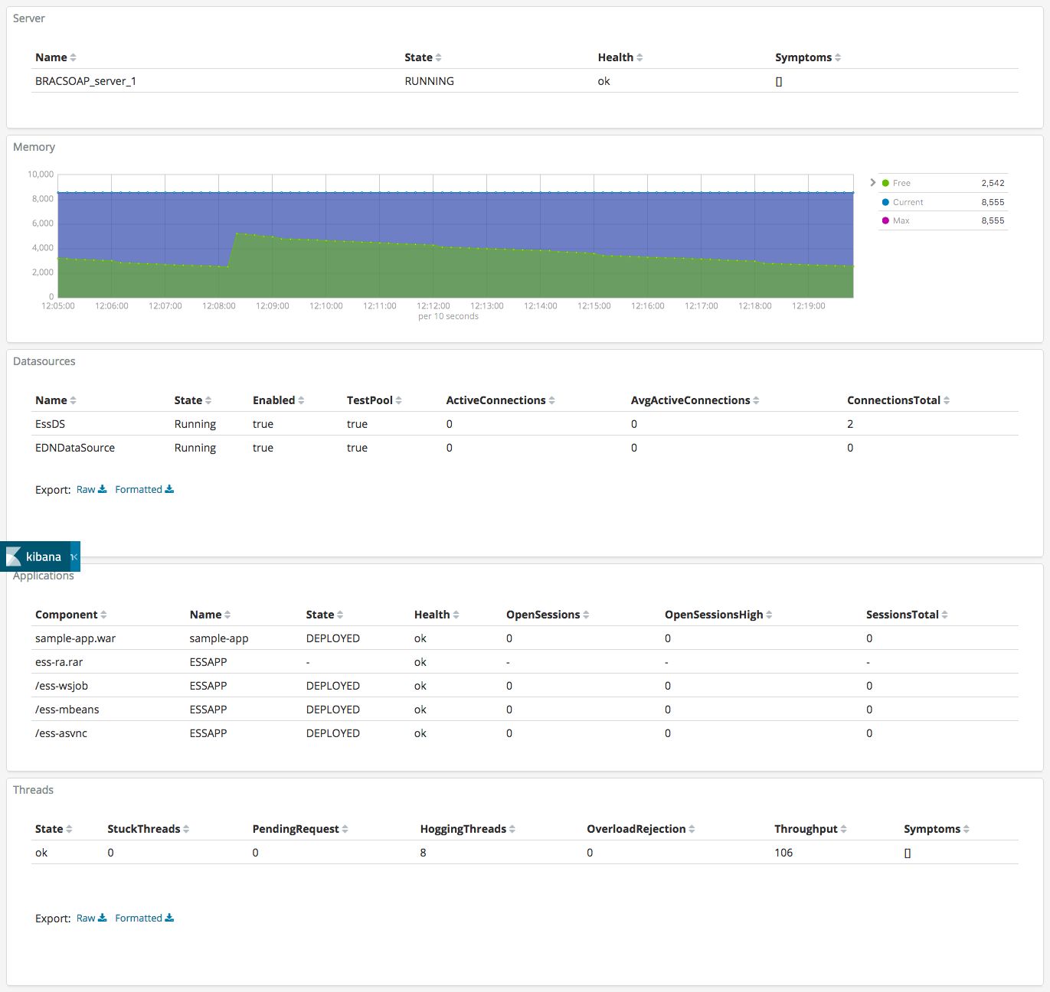Screen dimensions: 1050x992
Task: Download Datasources export as Formatted
Action: pyautogui.click(x=144, y=489)
